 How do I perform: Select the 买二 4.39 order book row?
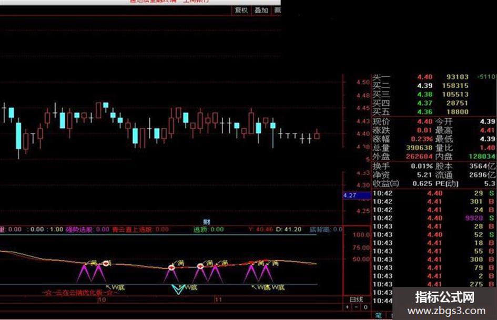421,86
